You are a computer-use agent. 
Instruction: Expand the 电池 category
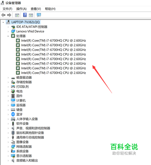(8, 91)
